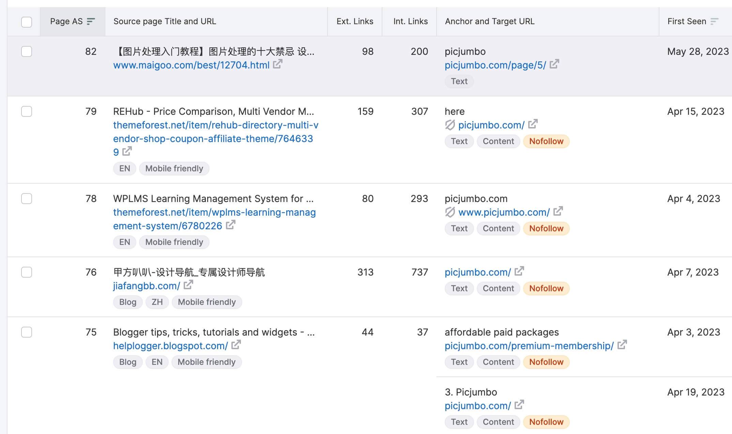The width and height of the screenshot is (732, 434).
Task: Sort by First Seen column icon
Action: (x=715, y=21)
